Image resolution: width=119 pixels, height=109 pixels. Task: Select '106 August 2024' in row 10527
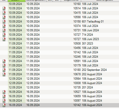[x=92, y=92]
